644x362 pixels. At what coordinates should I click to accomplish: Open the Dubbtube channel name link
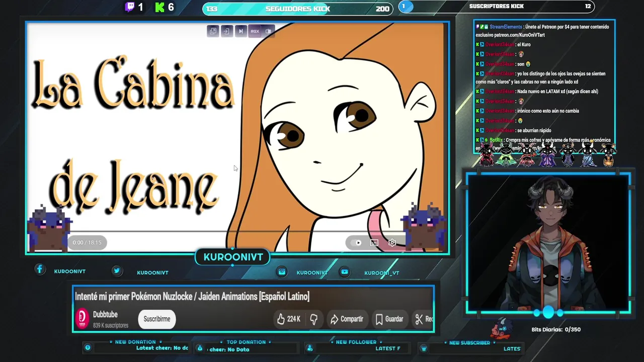(x=105, y=315)
